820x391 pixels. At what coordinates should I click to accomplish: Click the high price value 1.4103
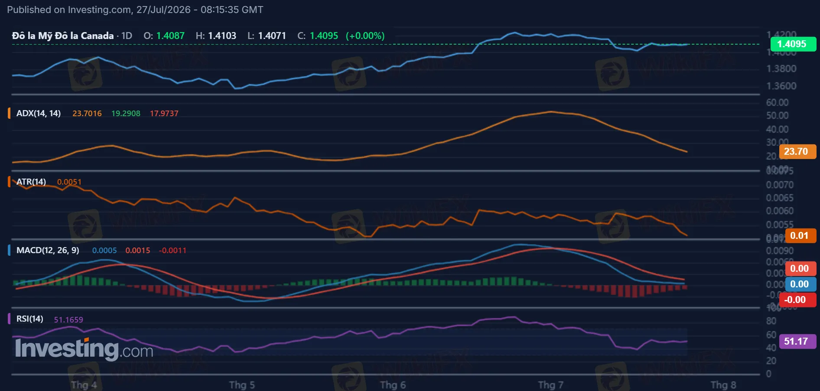[222, 36]
